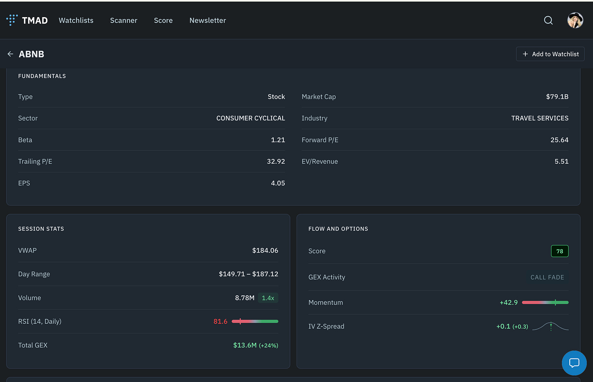Switch to the Scanner page
This screenshot has width=593, height=382.
click(123, 20)
